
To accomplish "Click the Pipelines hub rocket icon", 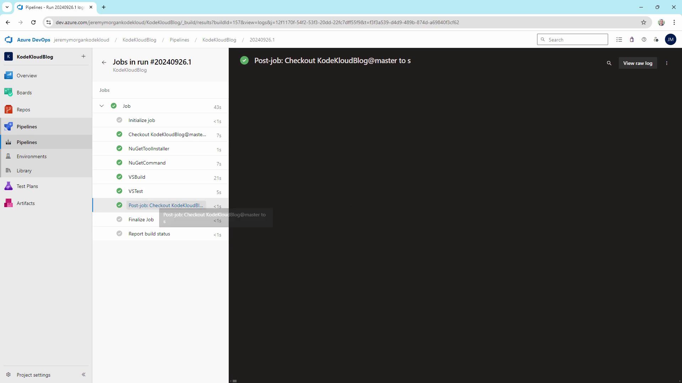I will (x=9, y=127).
